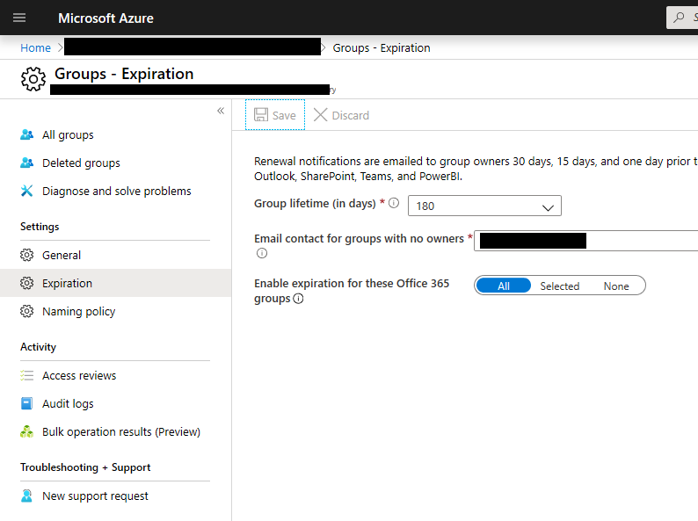Image resolution: width=698 pixels, height=521 pixels.
Task: Open New support request
Action: point(95,496)
